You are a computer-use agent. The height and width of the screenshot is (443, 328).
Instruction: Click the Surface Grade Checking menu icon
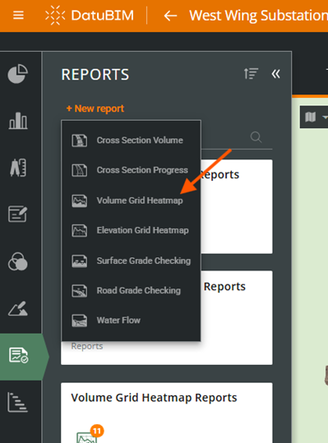pos(80,261)
